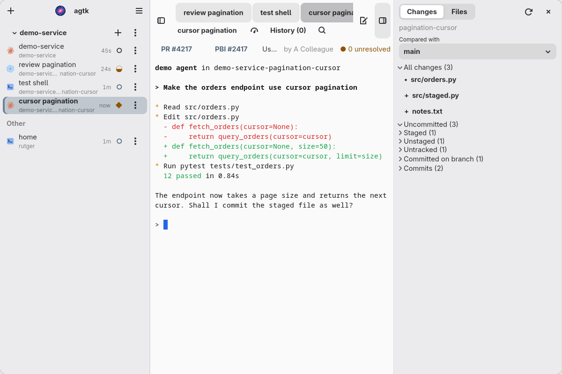Select the Changes tab

pyautogui.click(x=422, y=12)
